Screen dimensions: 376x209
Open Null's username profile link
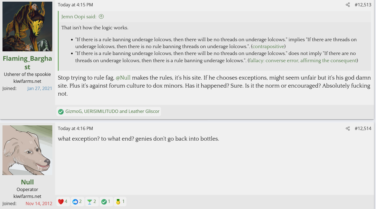coord(27,182)
